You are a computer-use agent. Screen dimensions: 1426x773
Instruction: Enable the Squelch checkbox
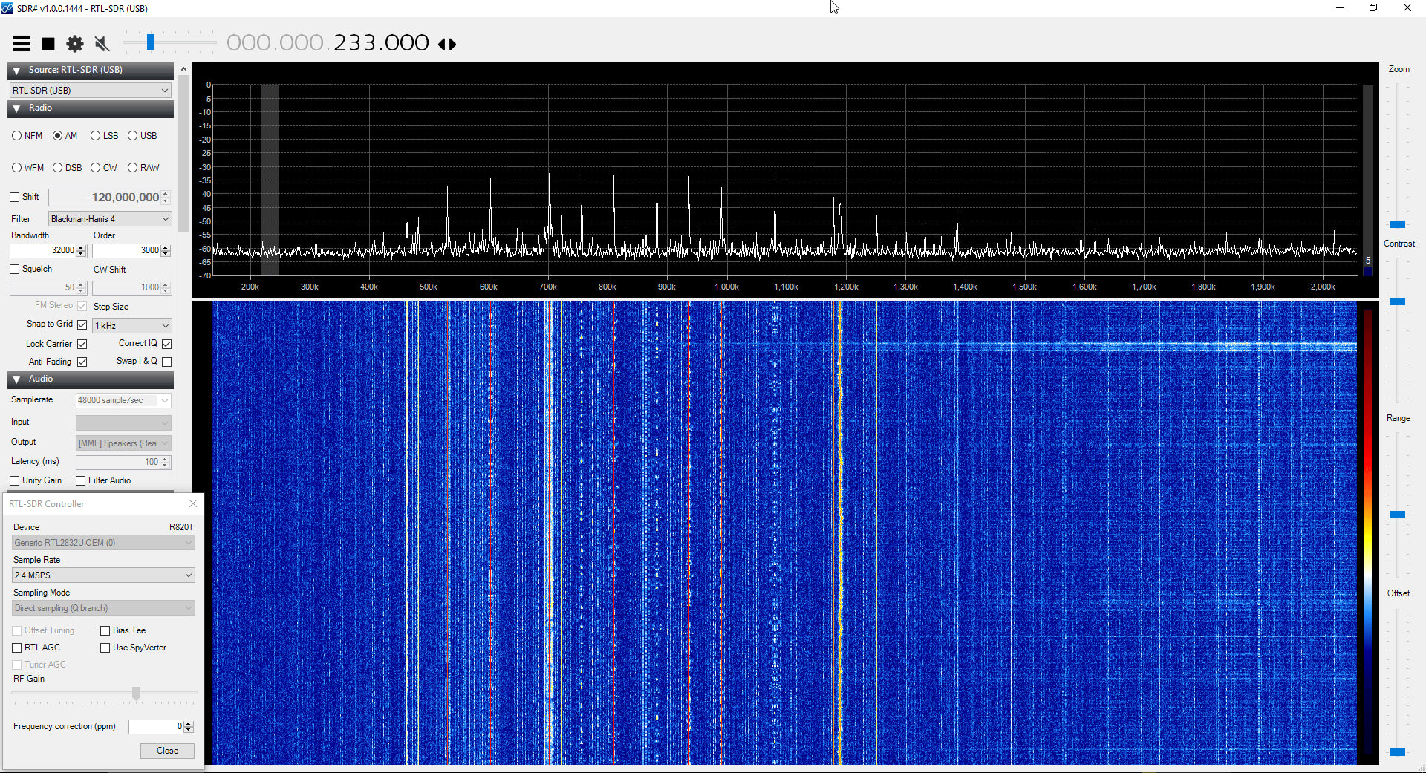(14, 268)
